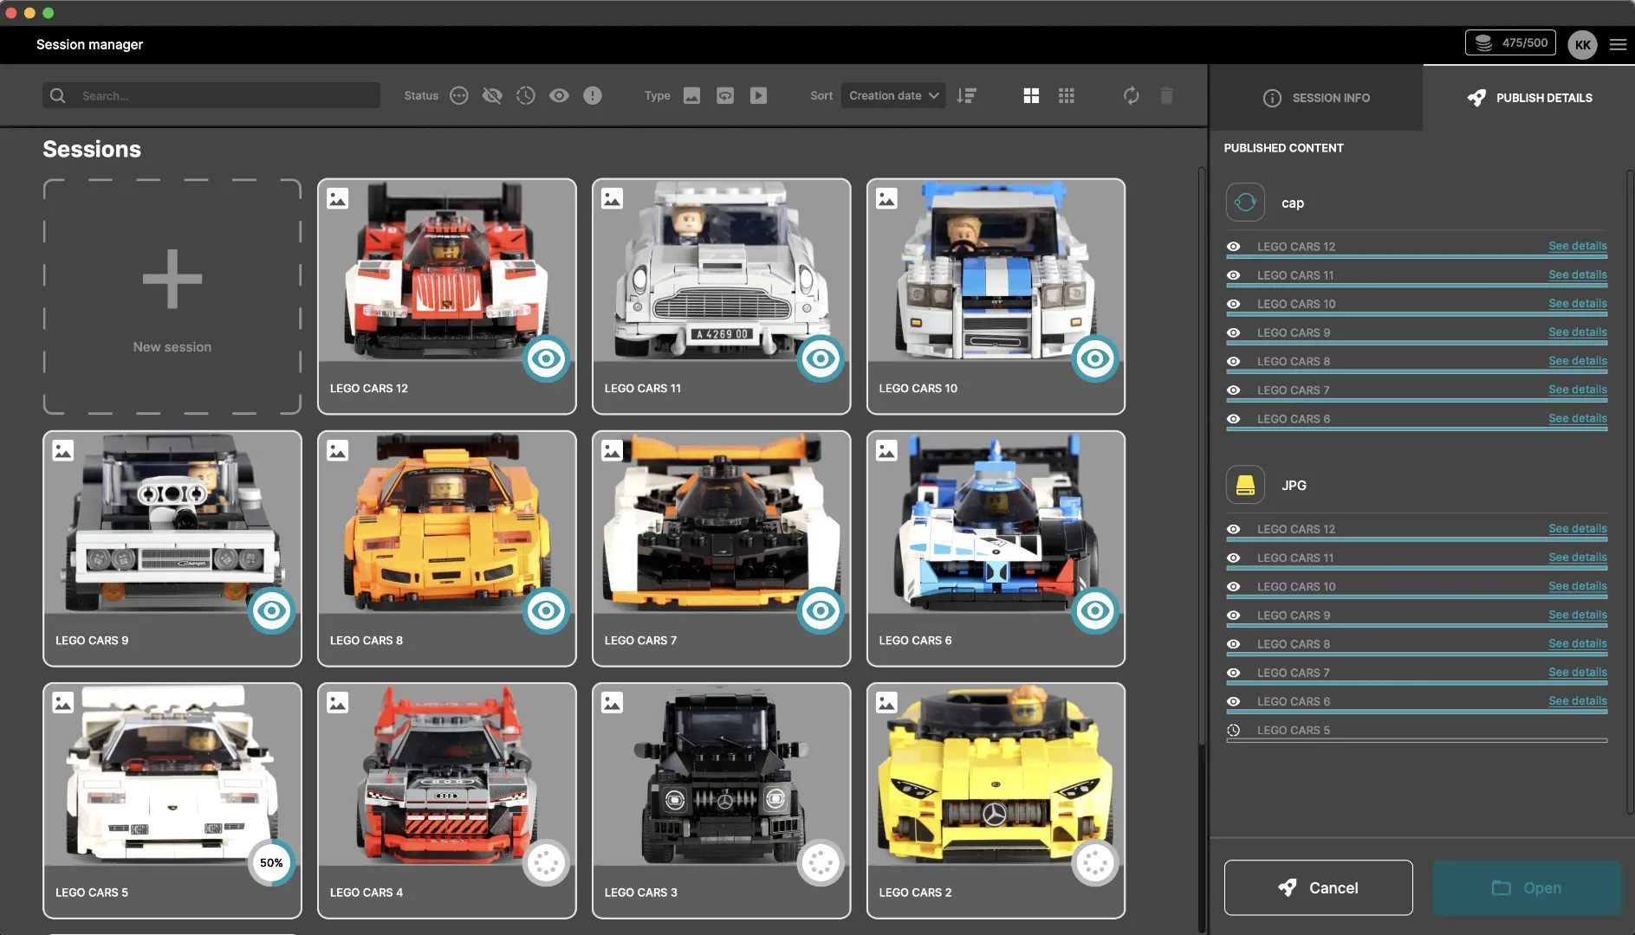Filter sessions by unpublished hidden-eye status
This screenshot has width=1635, height=935.
pos(492,96)
